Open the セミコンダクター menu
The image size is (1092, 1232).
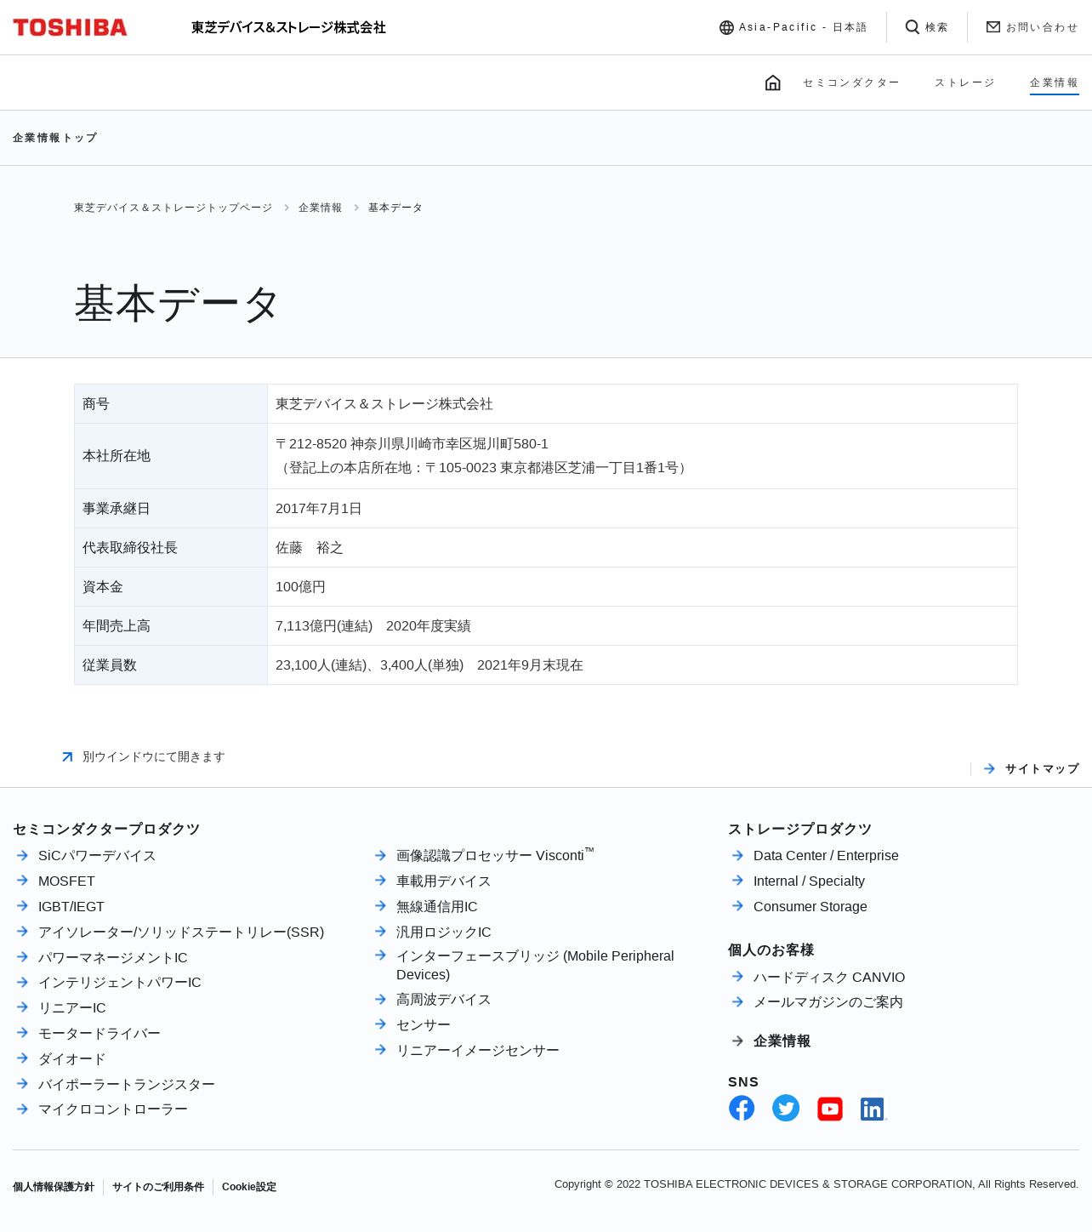(x=850, y=83)
